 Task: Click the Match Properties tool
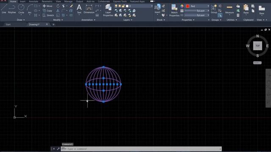pos(174,10)
